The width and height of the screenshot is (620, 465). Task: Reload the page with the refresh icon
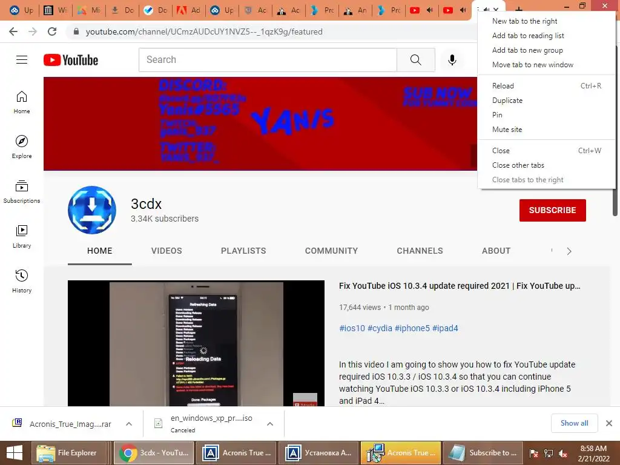[52, 31]
